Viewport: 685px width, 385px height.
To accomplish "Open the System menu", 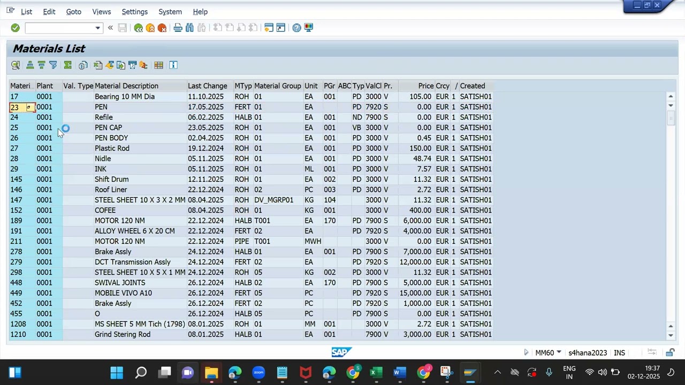I will (170, 12).
